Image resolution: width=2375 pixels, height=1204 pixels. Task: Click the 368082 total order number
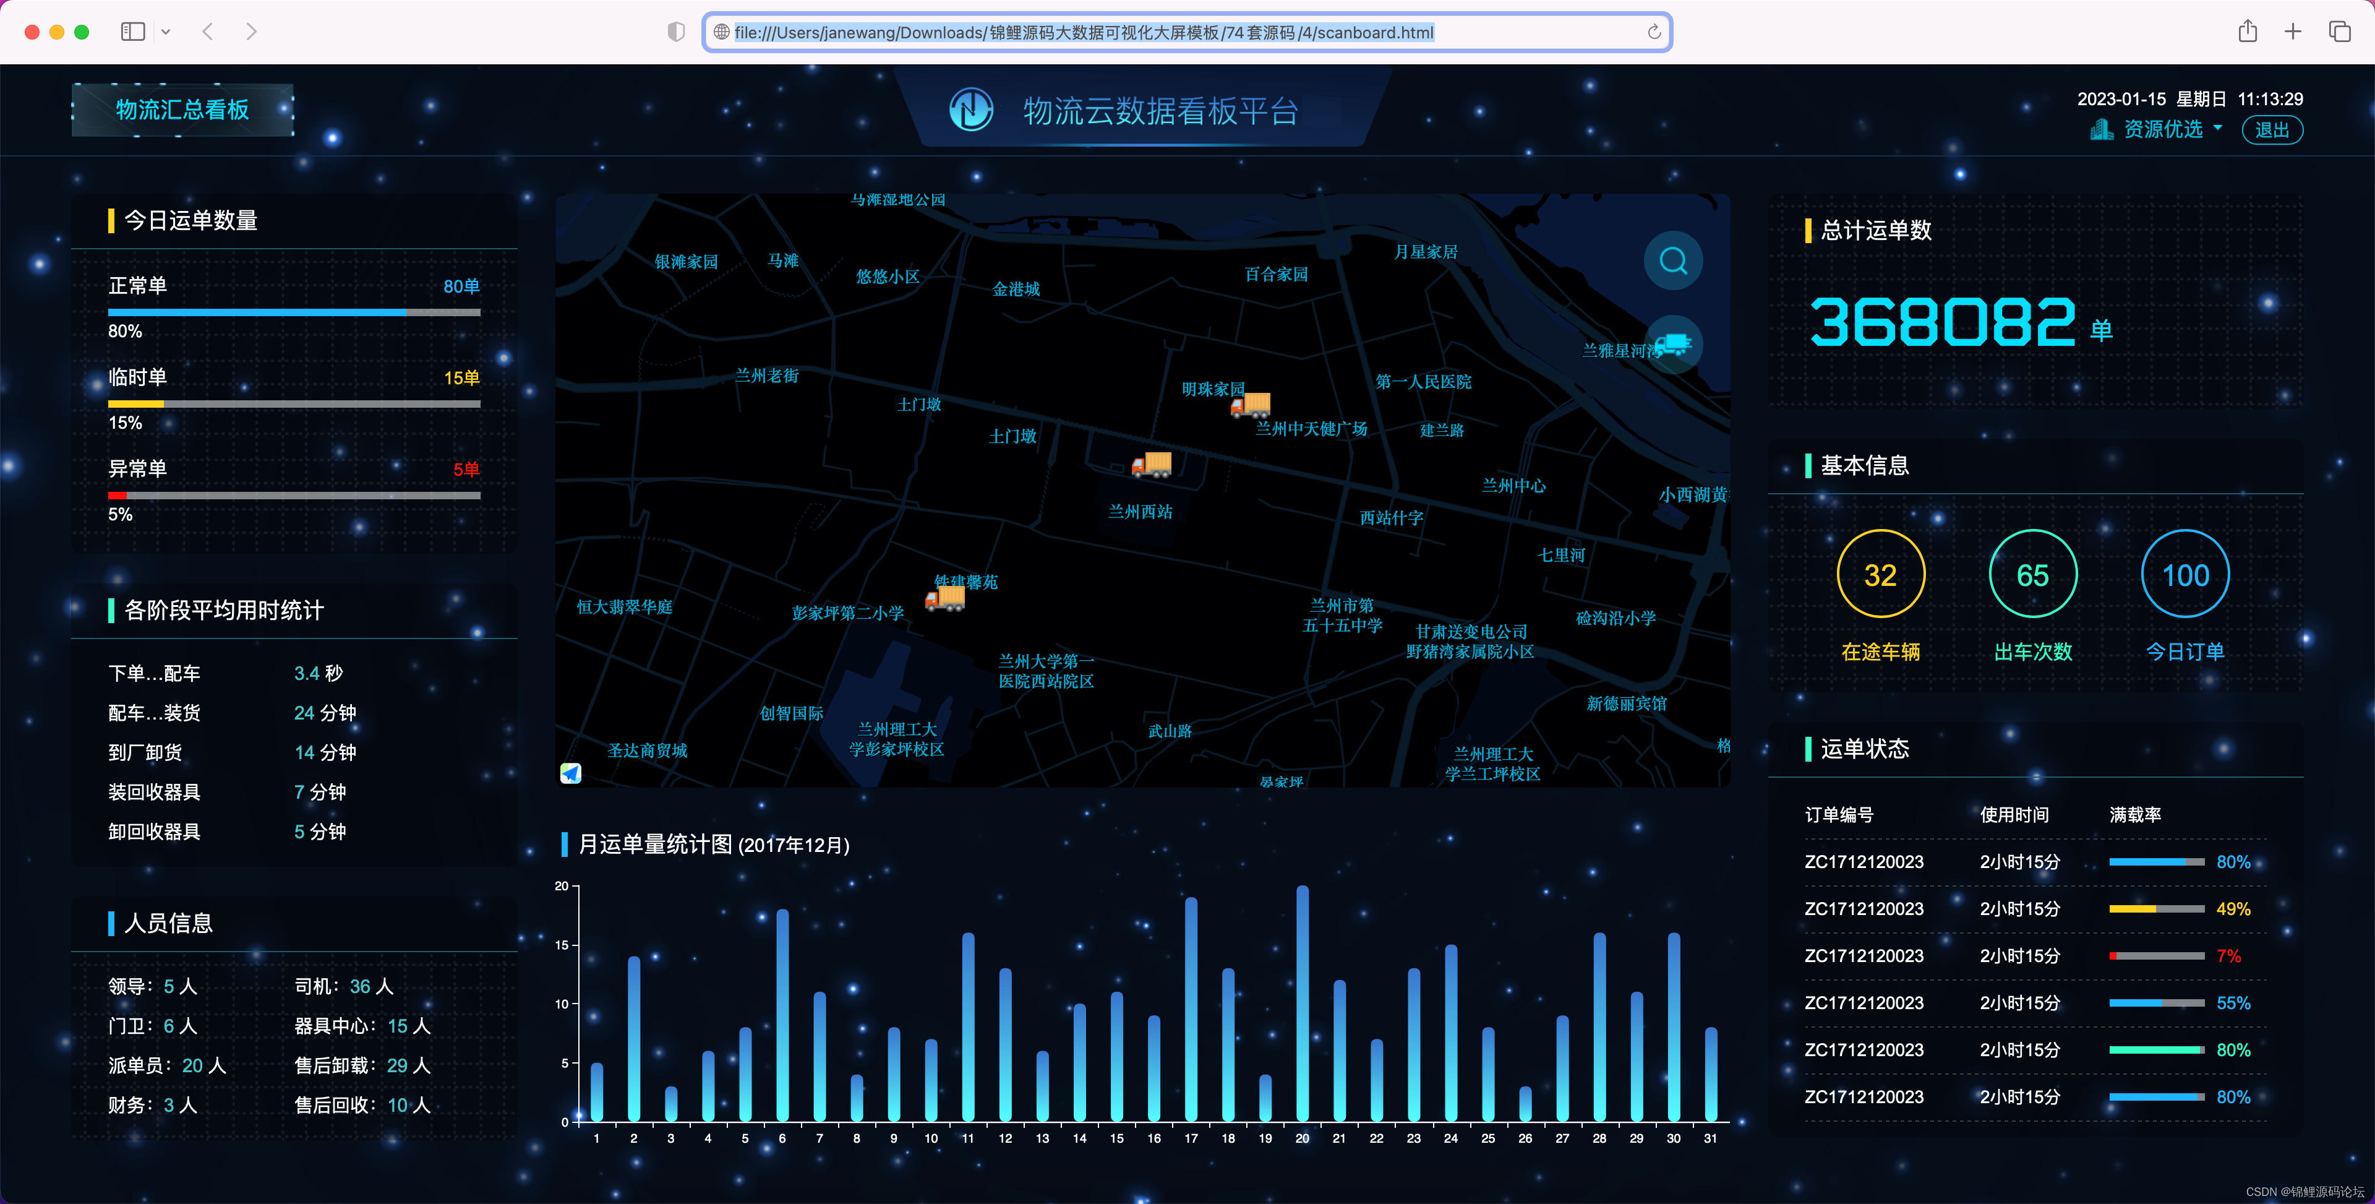[x=1943, y=322]
